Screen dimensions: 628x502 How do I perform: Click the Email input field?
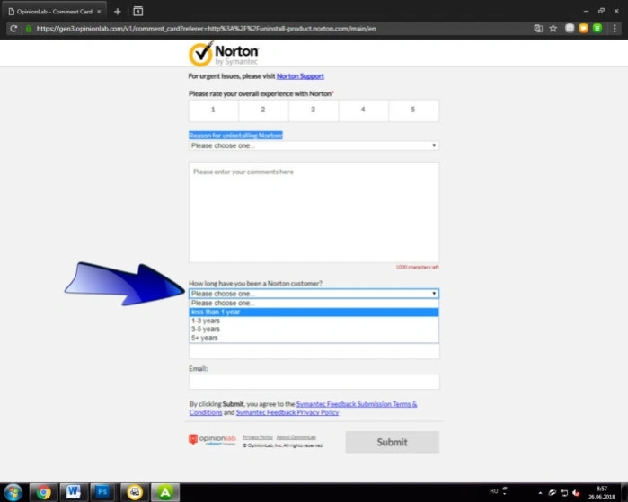click(x=314, y=382)
